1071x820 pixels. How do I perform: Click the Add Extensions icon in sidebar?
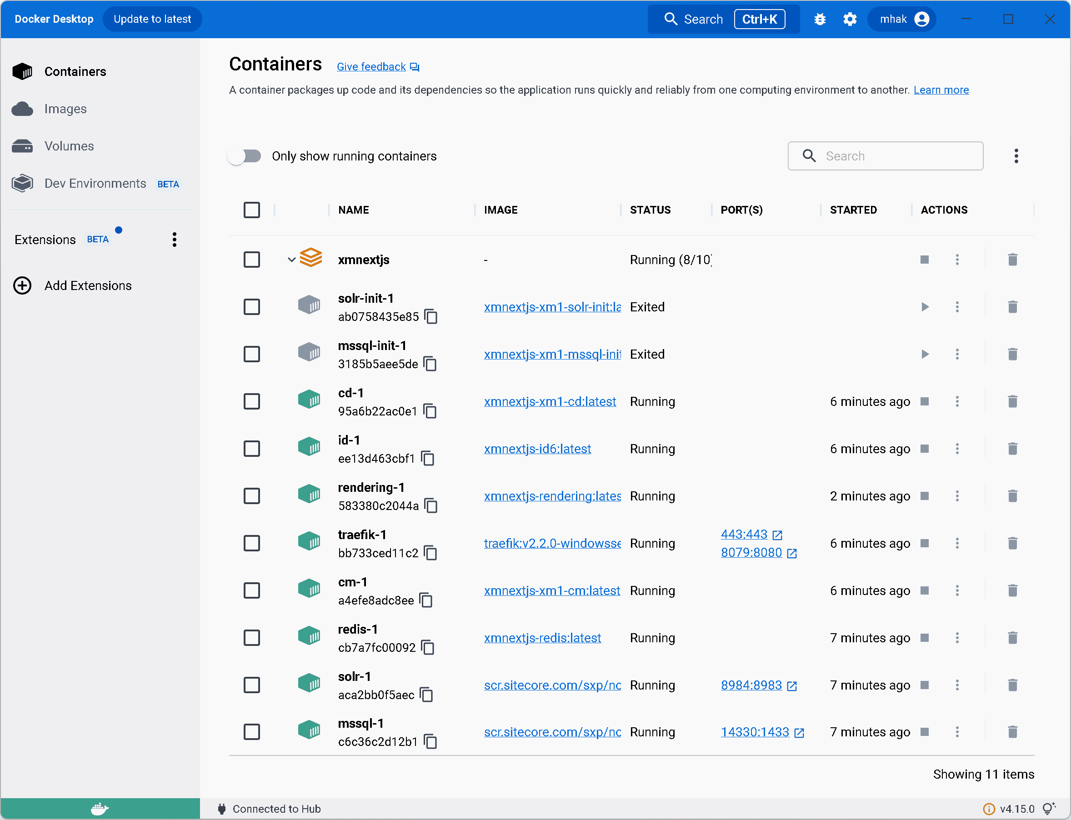22,285
